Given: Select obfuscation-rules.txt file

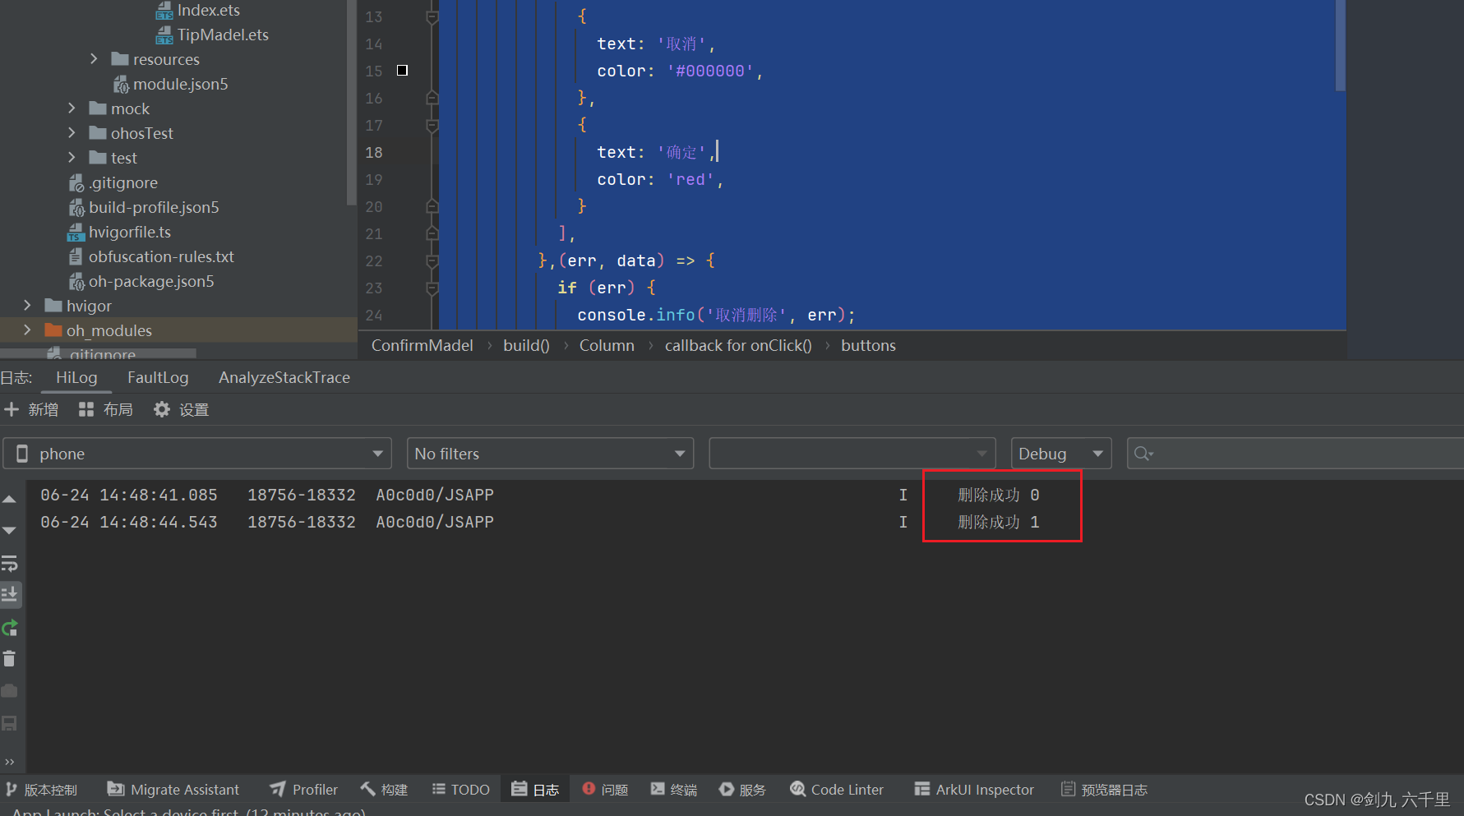Looking at the screenshot, I should coord(151,256).
